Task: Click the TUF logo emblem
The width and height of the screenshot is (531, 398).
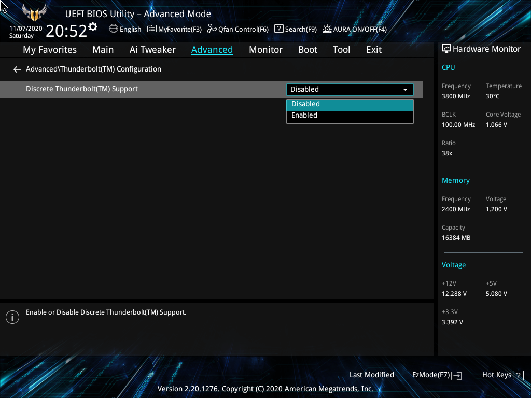Action: point(34,13)
